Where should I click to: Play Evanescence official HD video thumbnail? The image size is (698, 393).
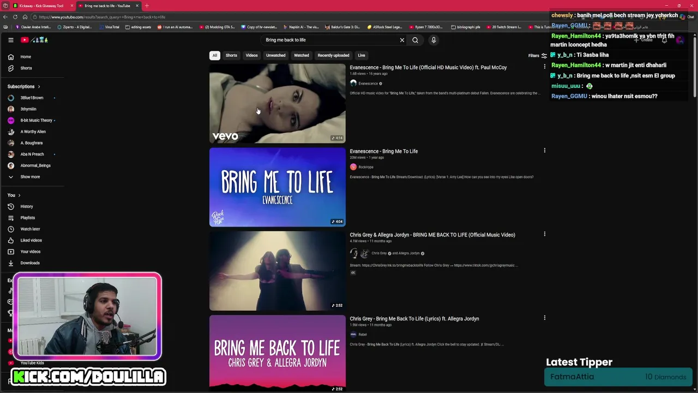click(277, 103)
